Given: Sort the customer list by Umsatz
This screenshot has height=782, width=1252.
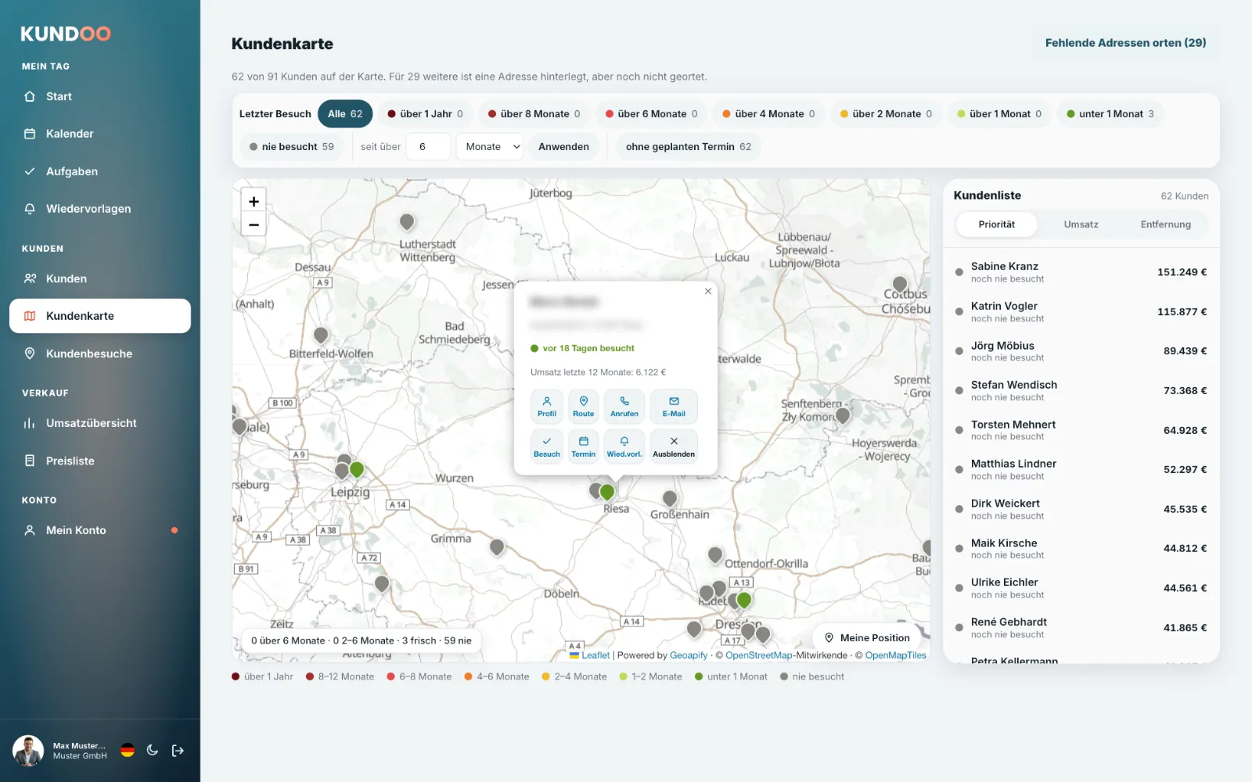Looking at the screenshot, I should [1081, 224].
